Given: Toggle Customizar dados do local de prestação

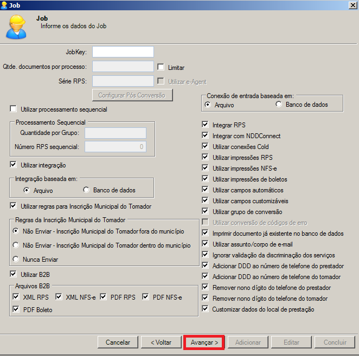Looking at the screenshot, I should point(205,309).
